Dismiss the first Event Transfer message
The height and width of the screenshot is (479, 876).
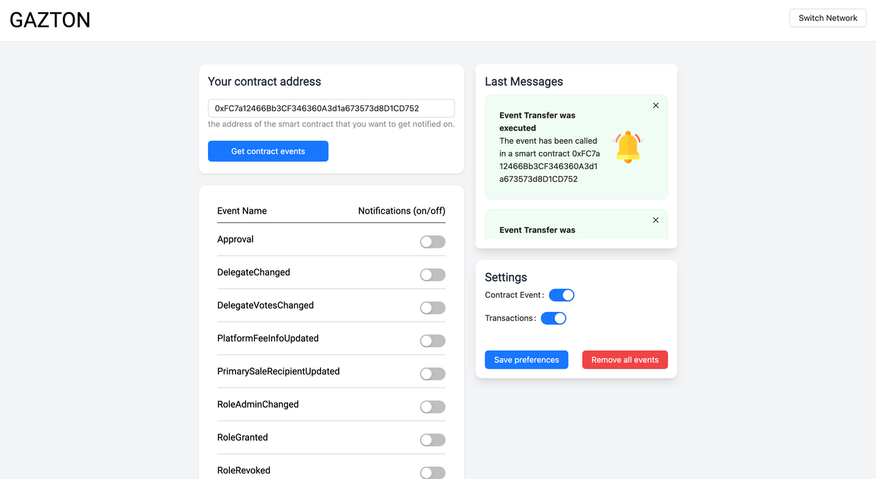tap(656, 105)
